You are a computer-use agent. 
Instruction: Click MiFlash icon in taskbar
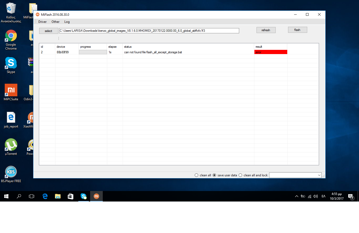tap(96, 196)
